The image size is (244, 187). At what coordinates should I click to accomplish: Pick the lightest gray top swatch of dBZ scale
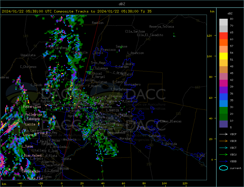223,22
